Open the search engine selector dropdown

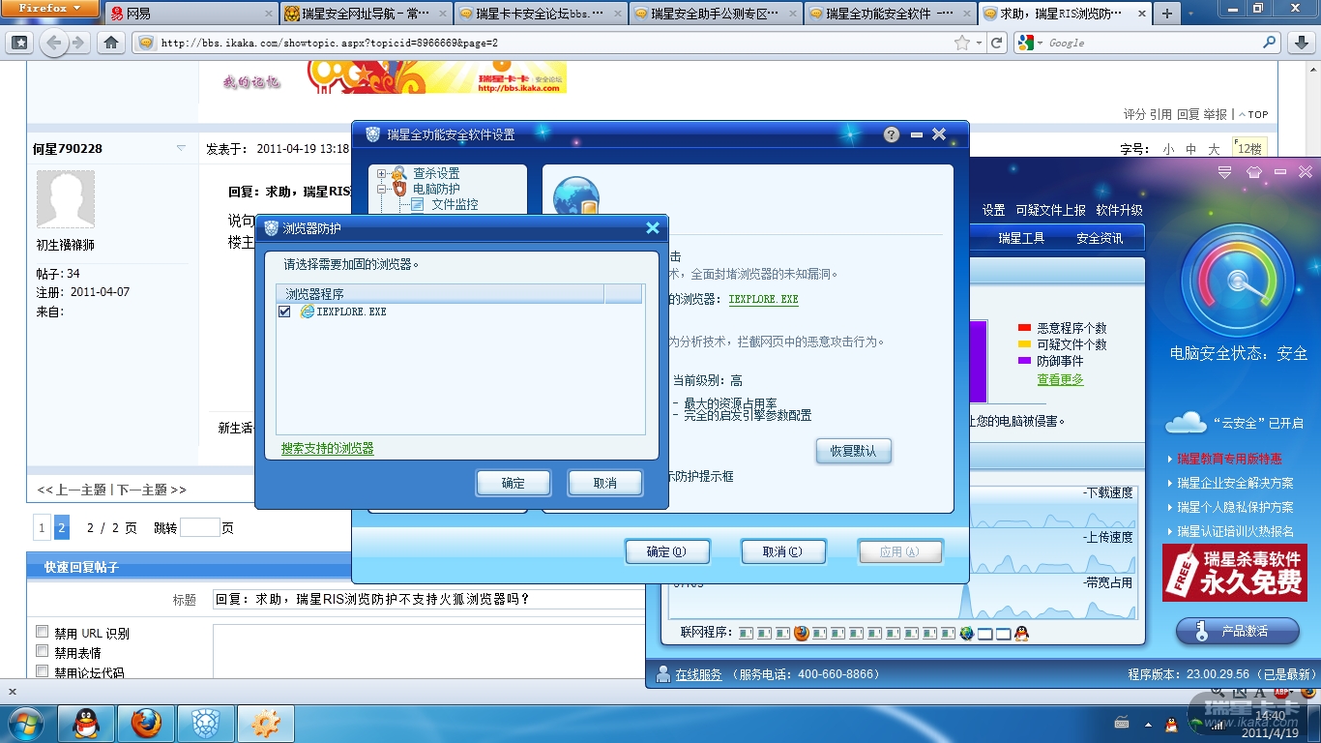point(1029,43)
